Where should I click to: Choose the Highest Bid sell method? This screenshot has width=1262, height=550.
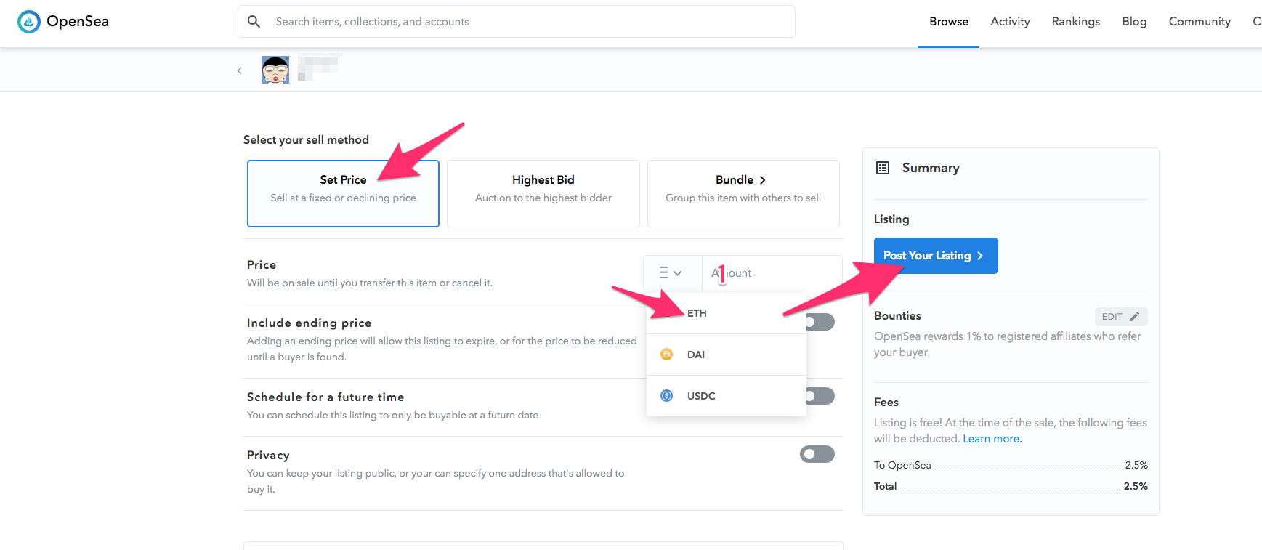pos(543,193)
